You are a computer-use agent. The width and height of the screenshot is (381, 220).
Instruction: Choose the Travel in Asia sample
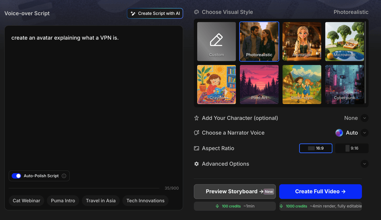click(100, 201)
